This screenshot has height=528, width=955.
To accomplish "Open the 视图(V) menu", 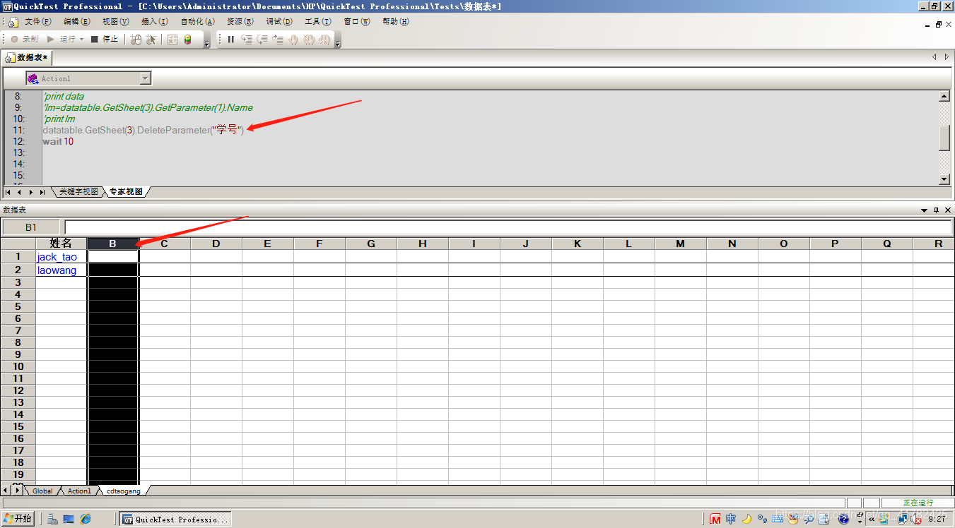I will coord(116,22).
